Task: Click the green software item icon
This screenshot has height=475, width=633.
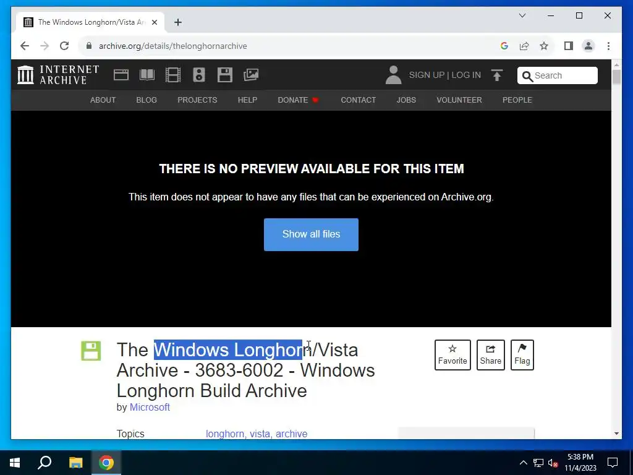Action: 91,351
